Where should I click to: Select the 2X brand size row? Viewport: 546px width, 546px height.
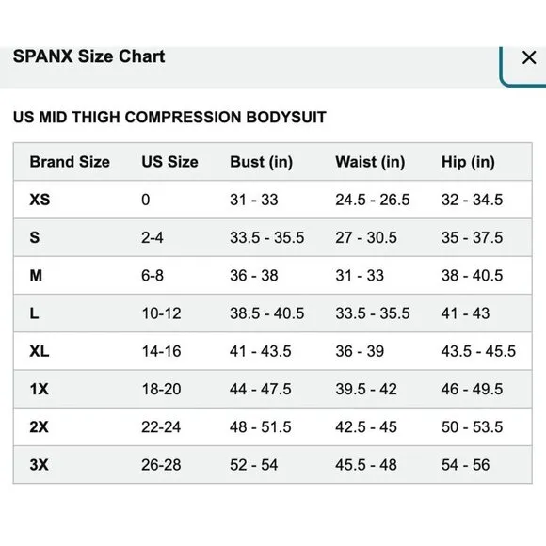point(273,426)
